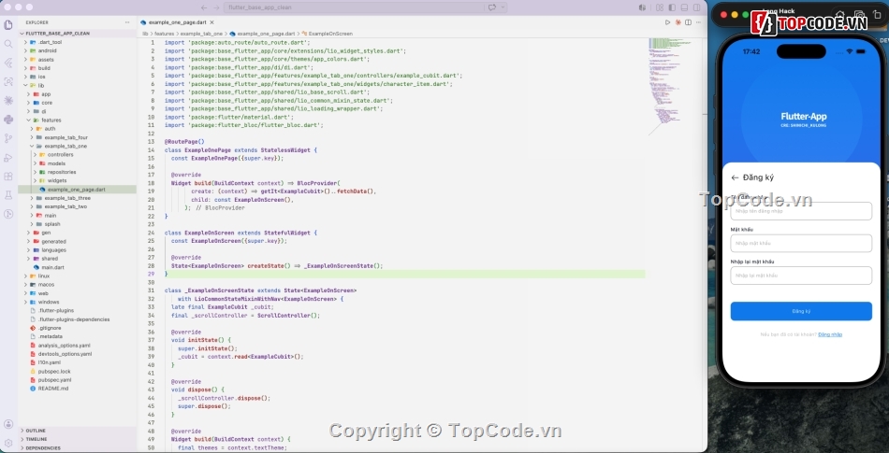Click breadcrumb features
This screenshot has width=889, height=453.
pyautogui.click(x=165, y=34)
